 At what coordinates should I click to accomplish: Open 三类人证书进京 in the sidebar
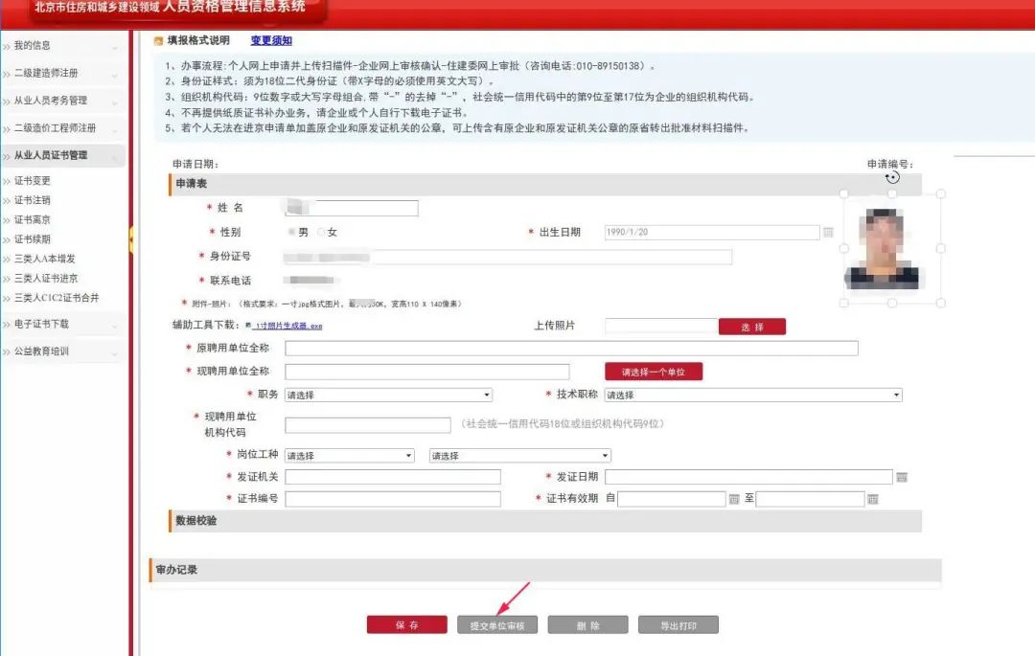tap(46, 279)
